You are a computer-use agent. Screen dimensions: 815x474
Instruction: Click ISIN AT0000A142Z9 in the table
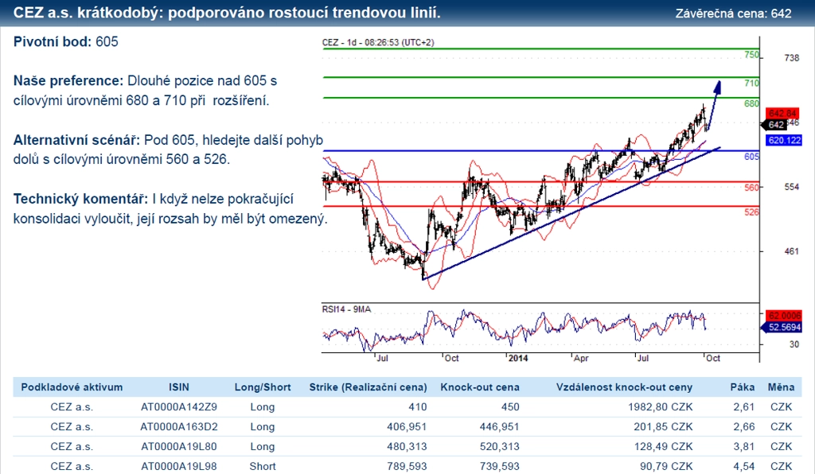[179, 407]
